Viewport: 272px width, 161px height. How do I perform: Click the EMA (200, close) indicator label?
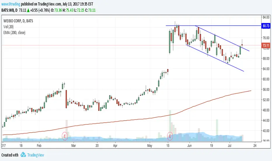point(14,32)
